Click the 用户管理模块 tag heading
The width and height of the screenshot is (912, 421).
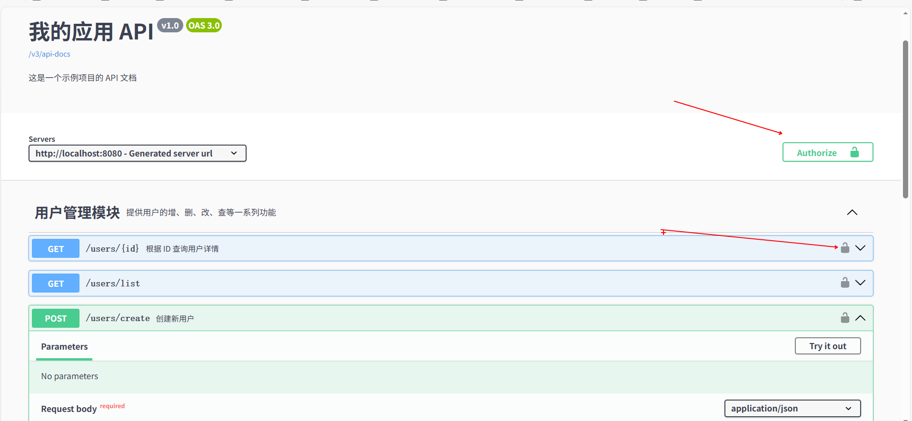tap(77, 213)
